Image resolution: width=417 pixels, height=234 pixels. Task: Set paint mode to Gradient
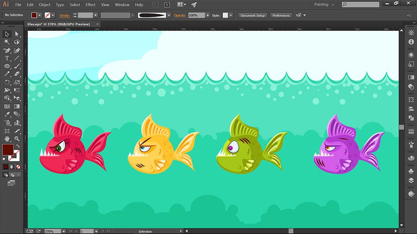pos(12,167)
